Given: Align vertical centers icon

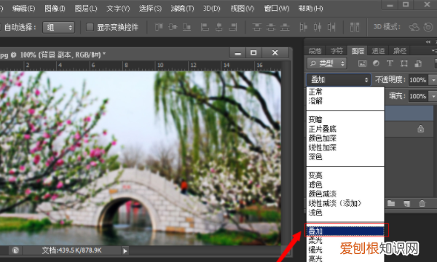Looking at the screenshot, I should (x=173, y=27).
